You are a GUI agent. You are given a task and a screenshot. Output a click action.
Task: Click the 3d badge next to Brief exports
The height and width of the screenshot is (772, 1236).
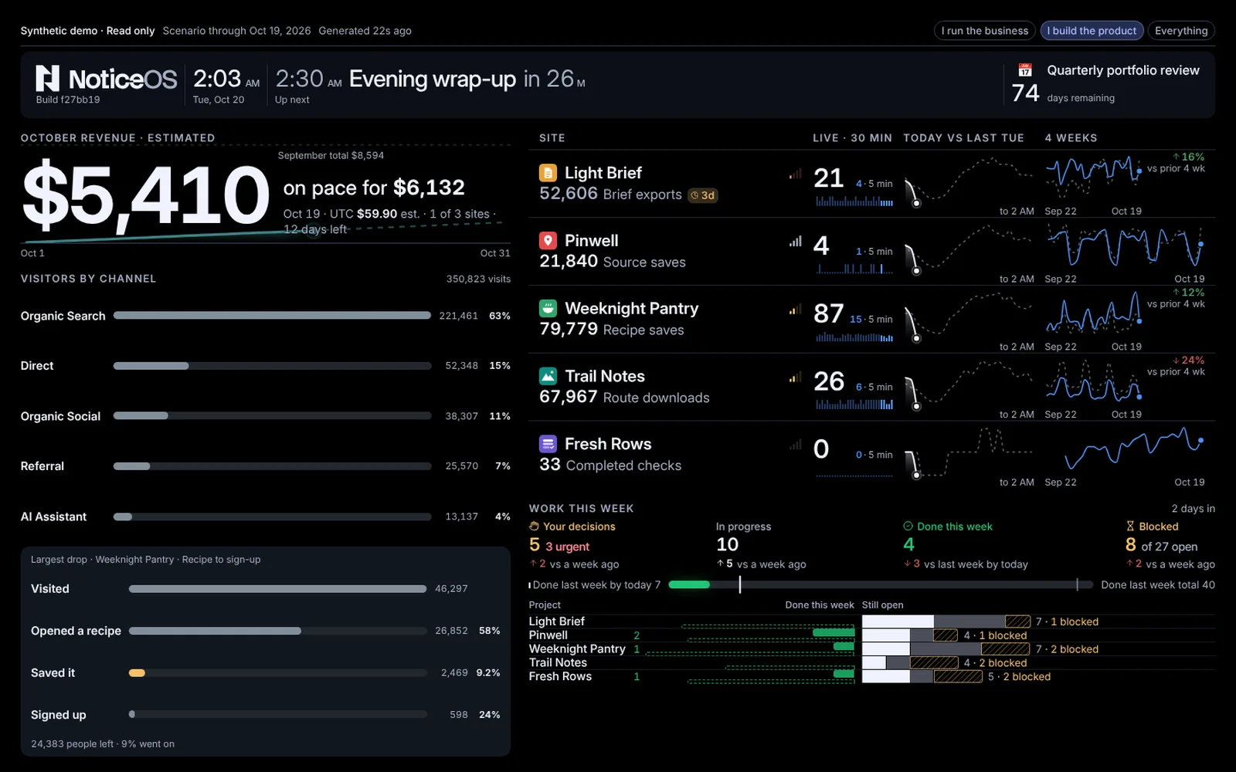[703, 195]
